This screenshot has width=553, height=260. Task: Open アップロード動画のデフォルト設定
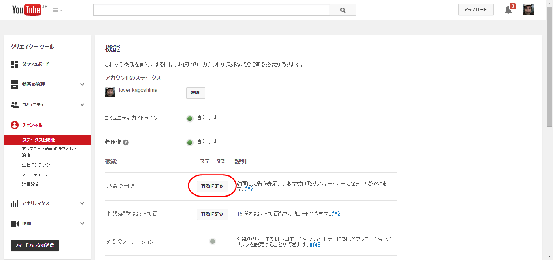point(49,152)
